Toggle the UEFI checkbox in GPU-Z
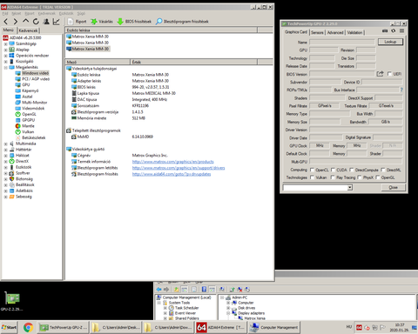 click(389, 74)
